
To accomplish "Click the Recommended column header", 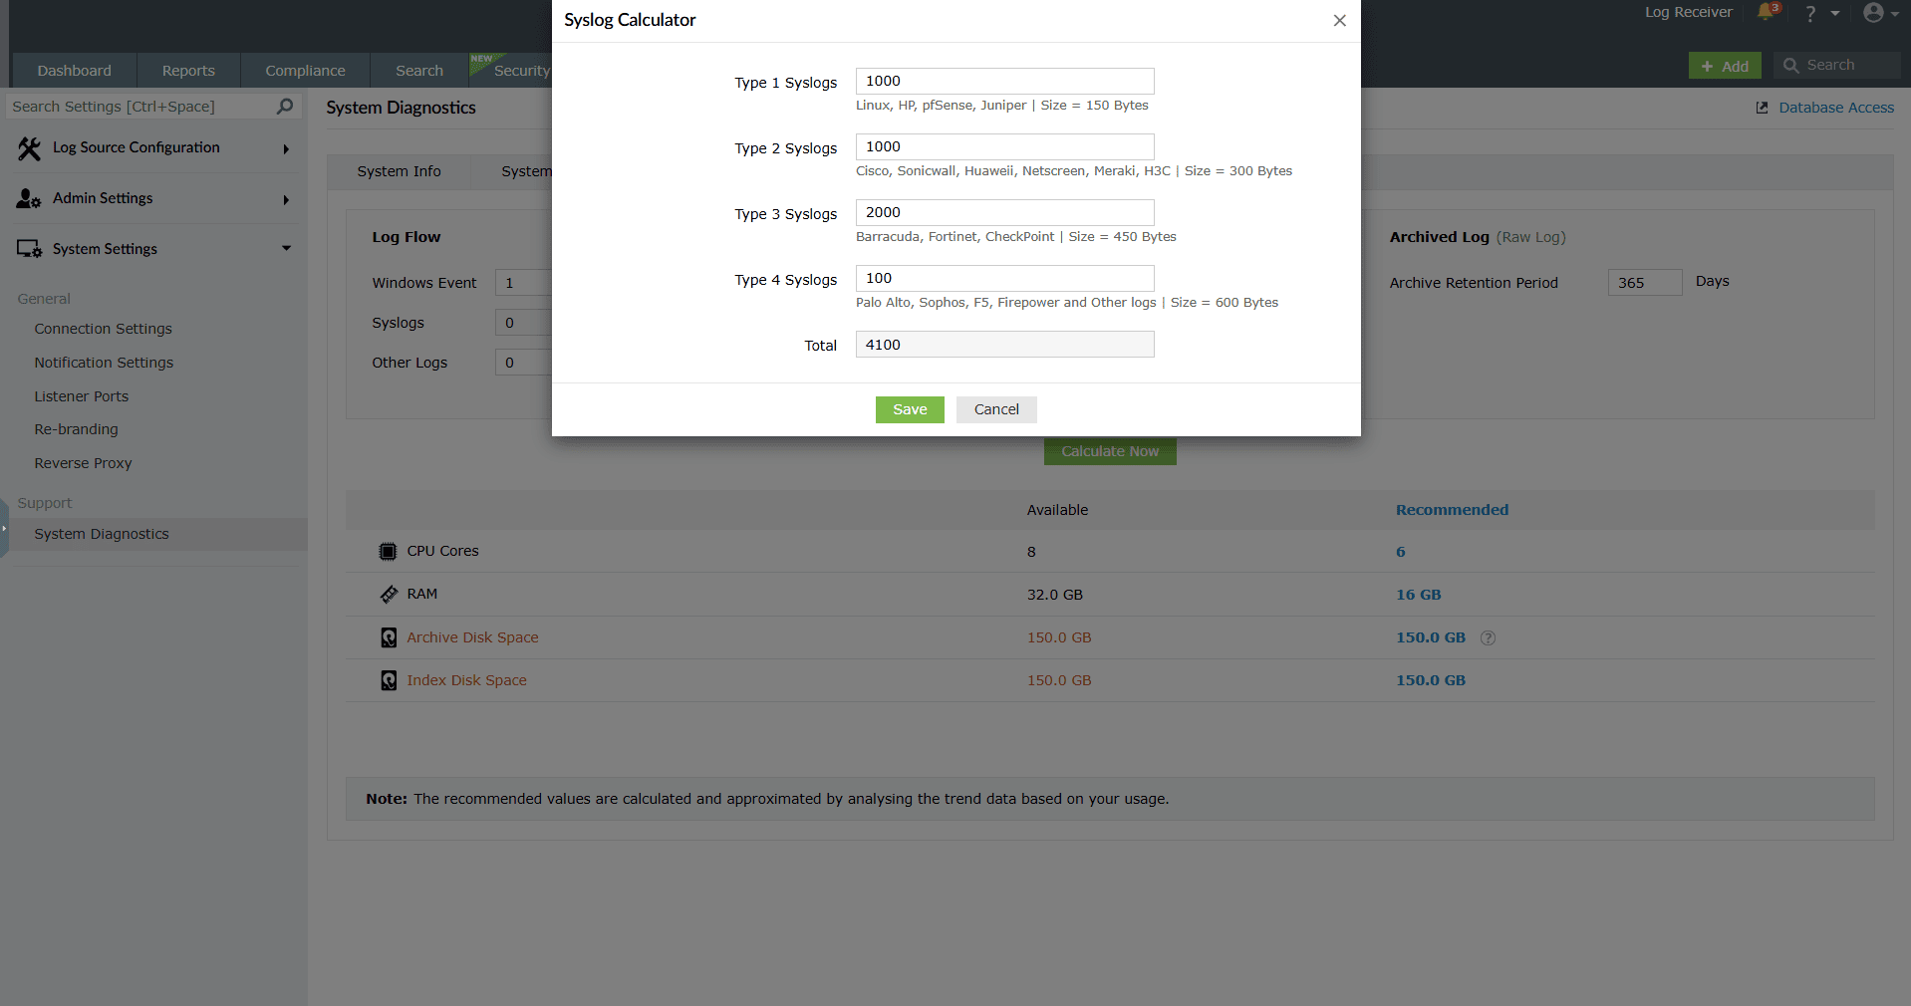I will tap(1452, 510).
